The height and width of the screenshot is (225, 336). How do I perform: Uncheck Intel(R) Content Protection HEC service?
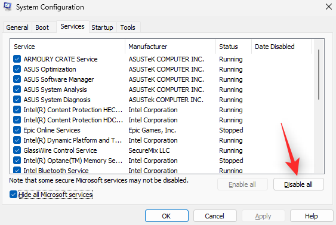pyautogui.click(x=17, y=110)
